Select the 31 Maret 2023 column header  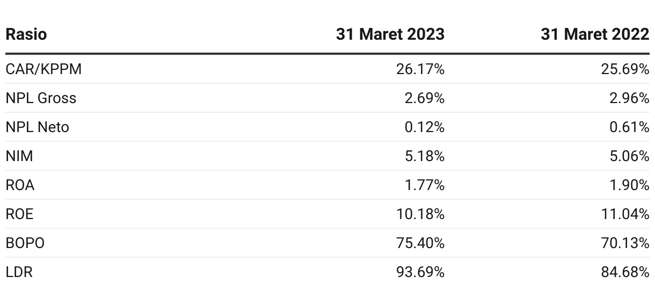[390, 34]
